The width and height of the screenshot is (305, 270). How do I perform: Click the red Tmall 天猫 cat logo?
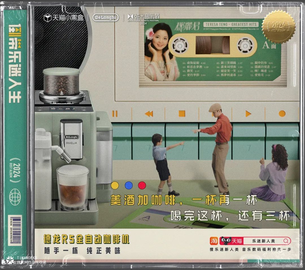[231, 241]
